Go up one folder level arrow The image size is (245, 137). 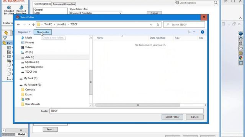point(33,24)
